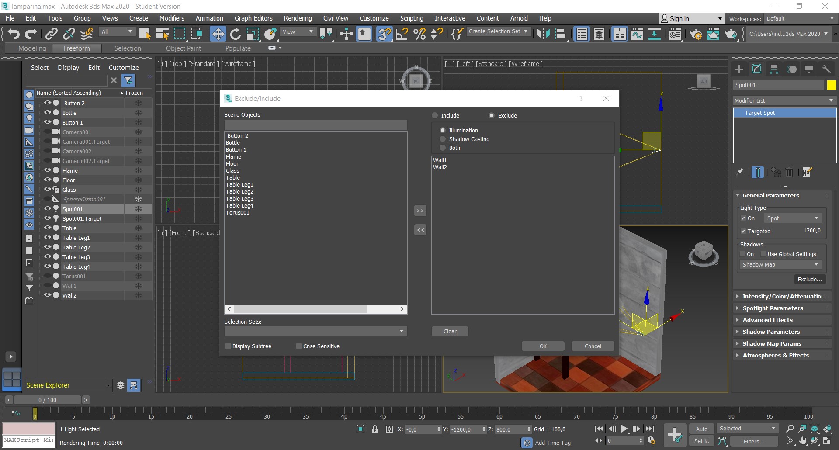The image size is (839, 450).
Task: Click the Spot001 wireframe color swatch
Action: point(832,85)
